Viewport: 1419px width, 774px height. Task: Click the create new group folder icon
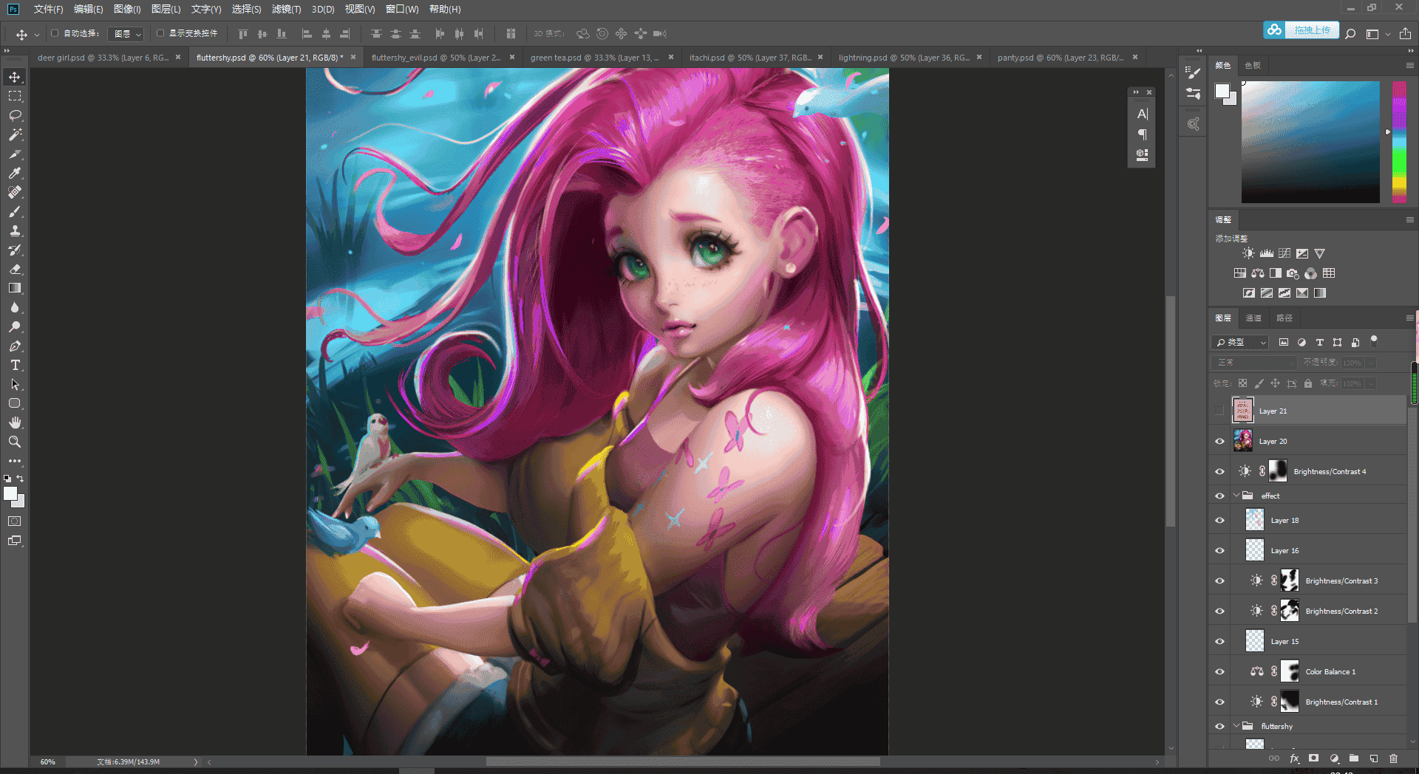pyautogui.click(x=1354, y=758)
